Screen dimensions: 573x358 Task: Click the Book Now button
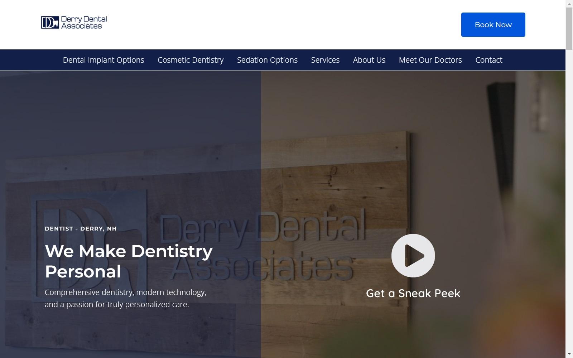click(493, 25)
